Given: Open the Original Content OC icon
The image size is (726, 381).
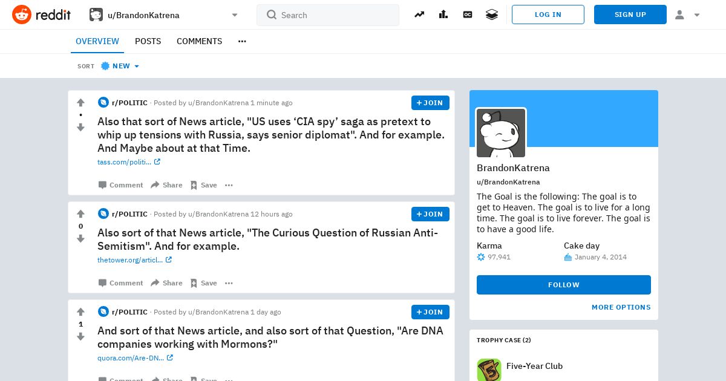Looking at the screenshot, I should pyautogui.click(x=468, y=15).
